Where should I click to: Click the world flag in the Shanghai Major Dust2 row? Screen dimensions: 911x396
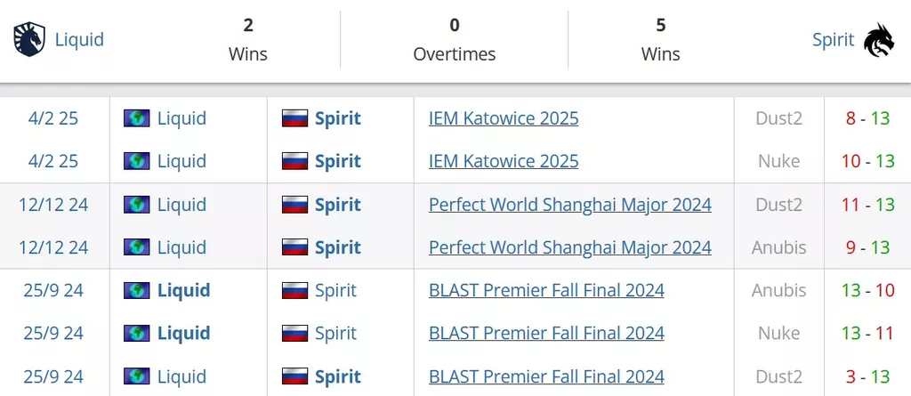(x=136, y=205)
